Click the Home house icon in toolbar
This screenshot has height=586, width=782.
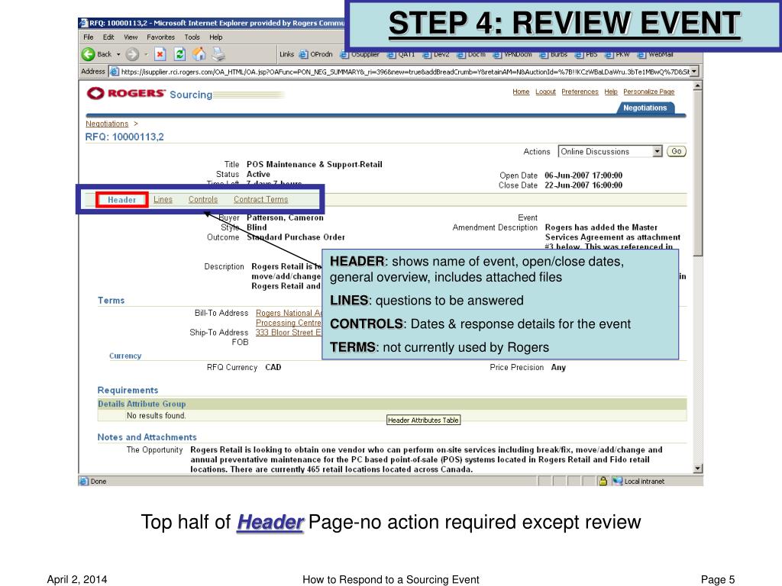tap(199, 54)
